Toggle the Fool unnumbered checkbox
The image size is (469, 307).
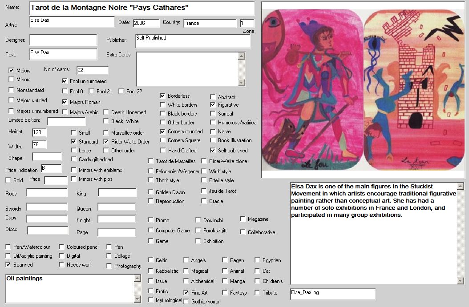[65, 81]
